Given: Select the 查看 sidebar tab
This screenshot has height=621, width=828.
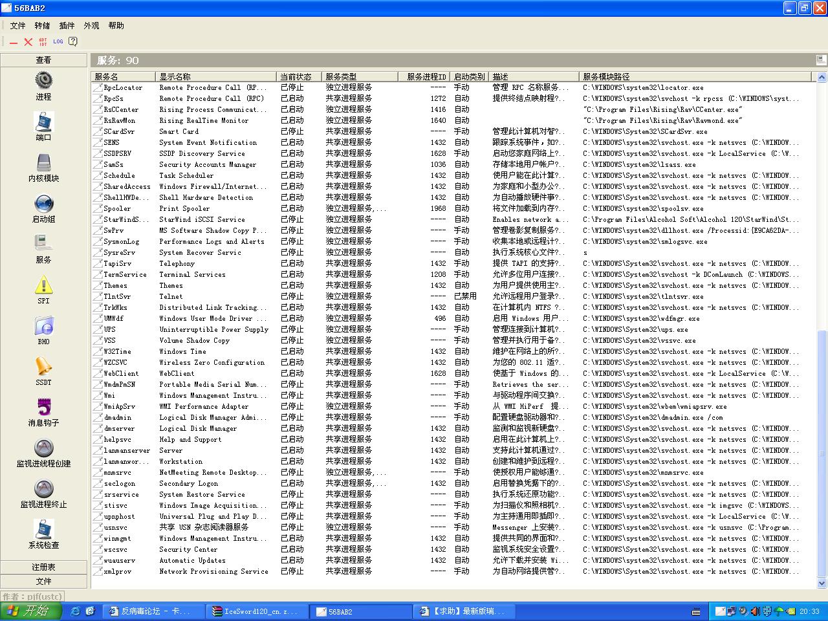Looking at the screenshot, I should 43,60.
